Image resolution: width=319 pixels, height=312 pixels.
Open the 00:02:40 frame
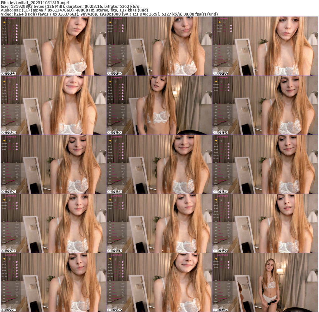click(53, 282)
